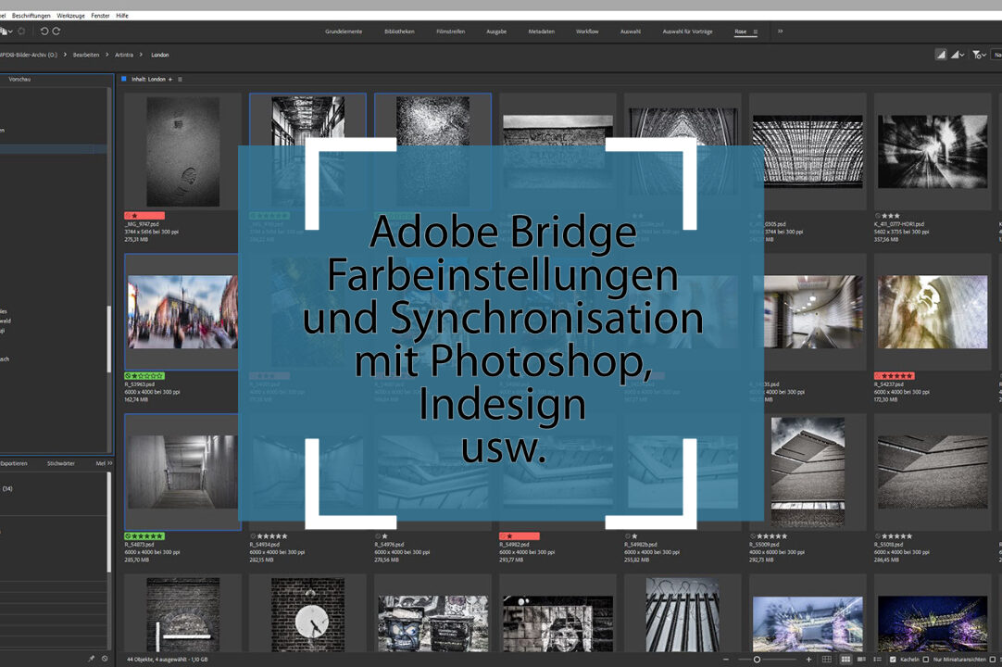Switch to list view
1002x667 pixels.
pyautogui.click(x=877, y=660)
